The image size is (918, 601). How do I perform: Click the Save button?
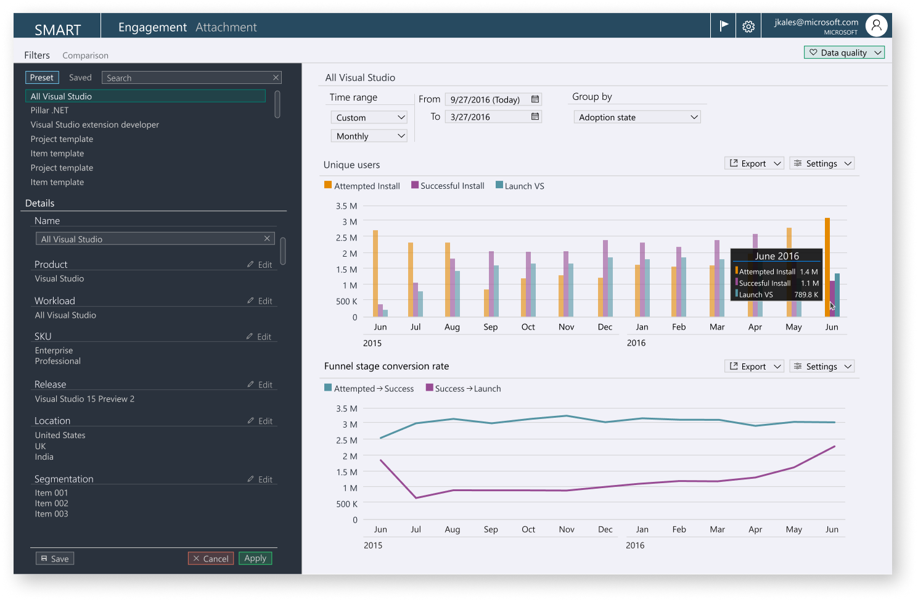coord(55,558)
